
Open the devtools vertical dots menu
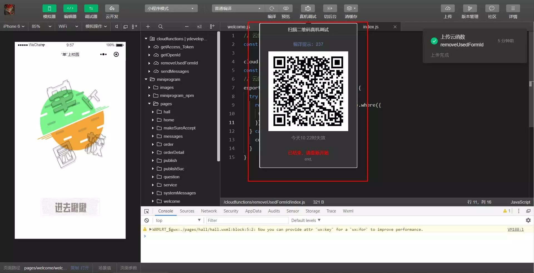(519, 211)
